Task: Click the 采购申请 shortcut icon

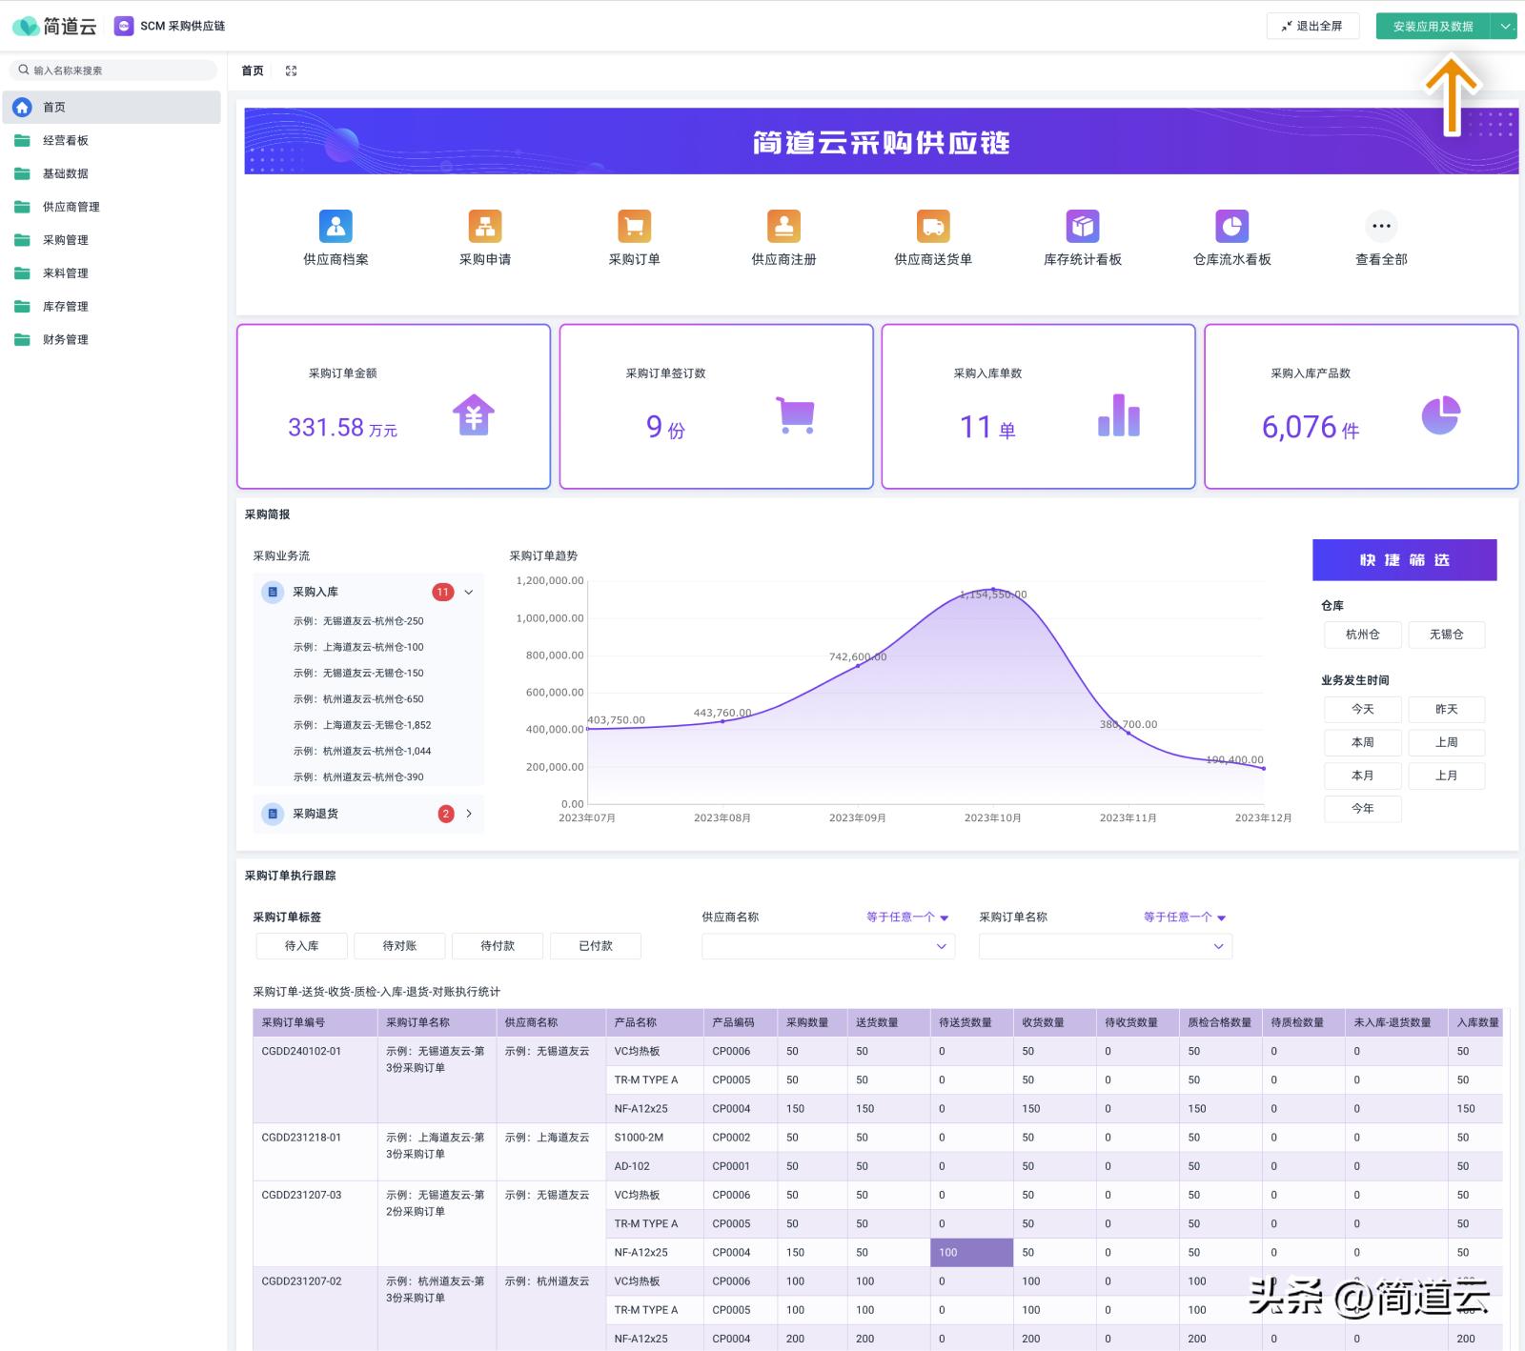Action: click(x=485, y=227)
